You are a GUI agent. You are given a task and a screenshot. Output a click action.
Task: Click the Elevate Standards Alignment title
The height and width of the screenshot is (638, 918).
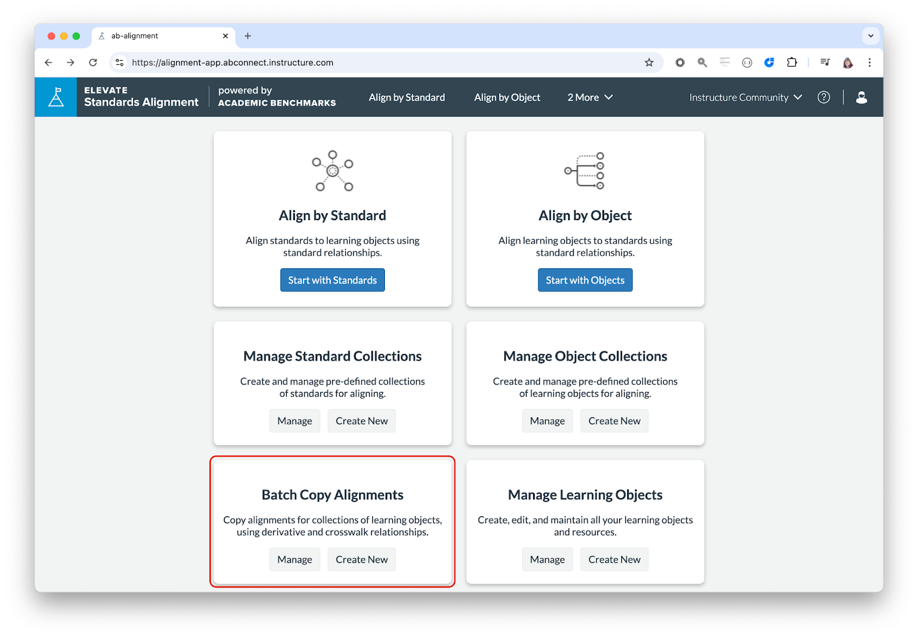[x=141, y=97]
